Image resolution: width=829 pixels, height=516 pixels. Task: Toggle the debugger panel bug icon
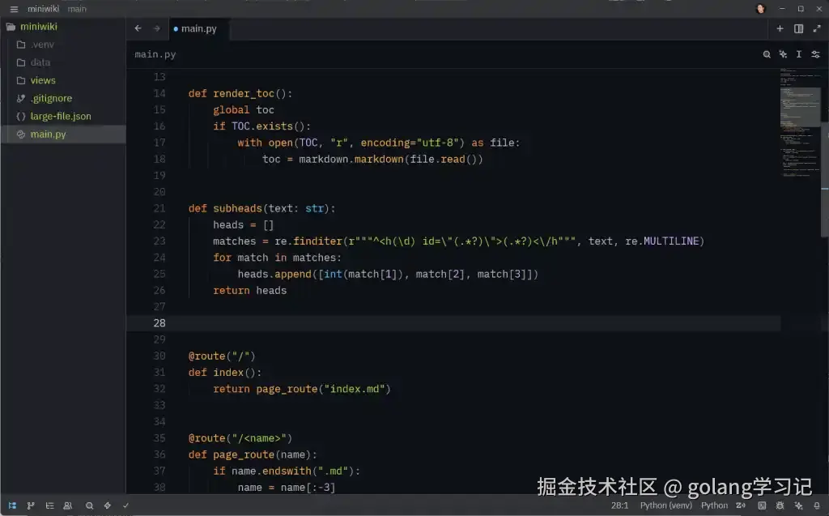point(780,505)
